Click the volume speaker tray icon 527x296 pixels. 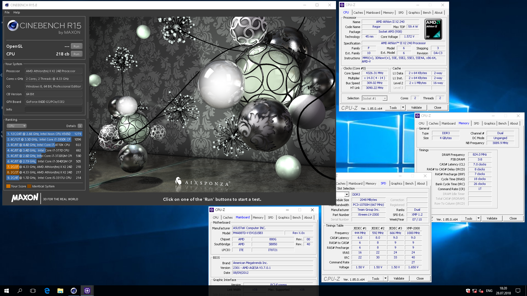coord(481,291)
